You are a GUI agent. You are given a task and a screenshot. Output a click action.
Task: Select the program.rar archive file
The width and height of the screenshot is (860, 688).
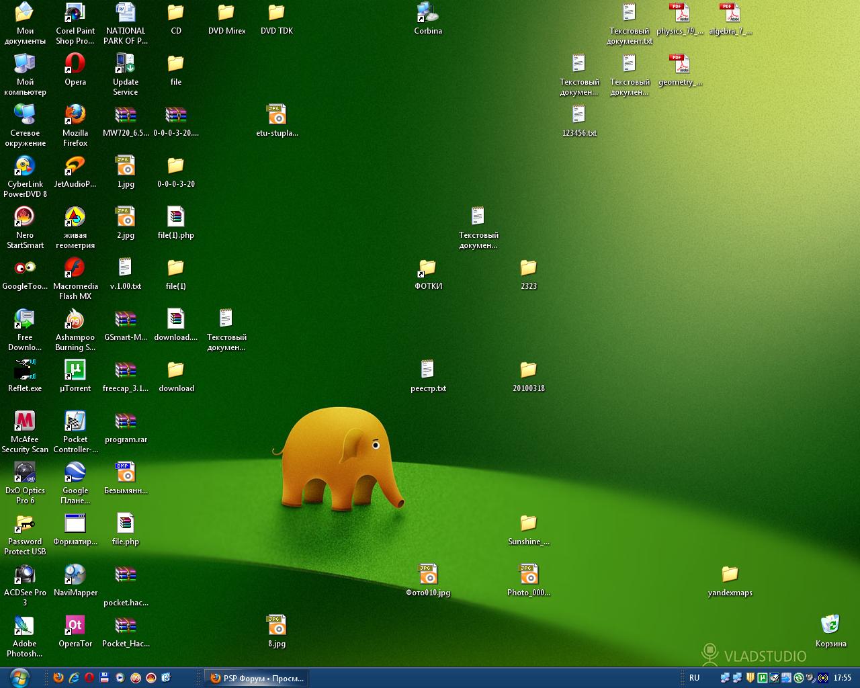point(126,421)
